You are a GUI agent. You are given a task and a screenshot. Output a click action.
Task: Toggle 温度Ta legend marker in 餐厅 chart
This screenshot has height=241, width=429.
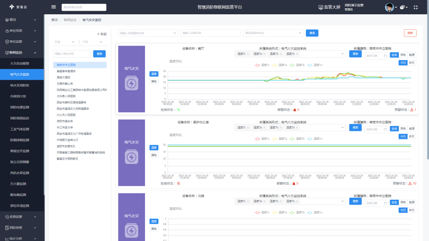pos(275,65)
